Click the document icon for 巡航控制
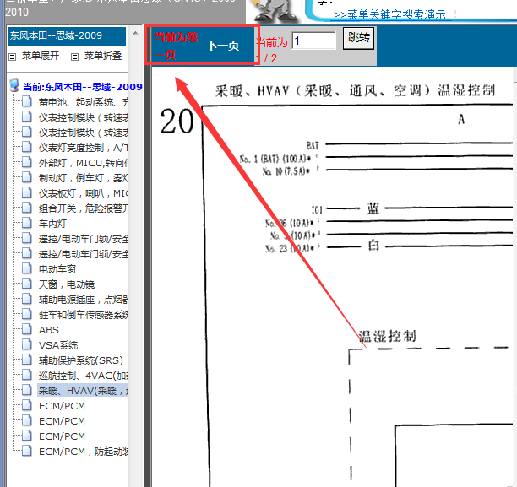This screenshot has width=517, height=487. (27, 374)
